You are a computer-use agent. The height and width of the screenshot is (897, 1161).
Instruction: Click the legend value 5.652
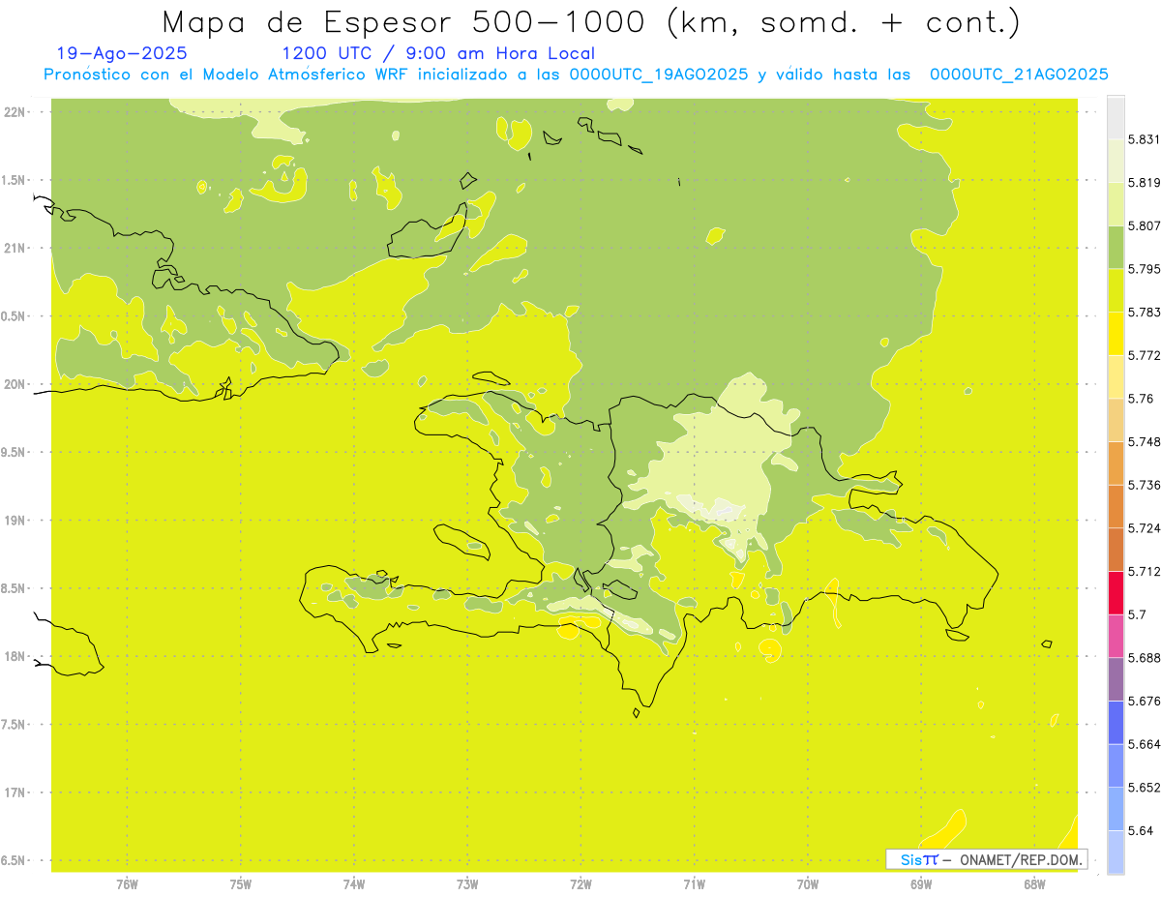tap(1143, 788)
